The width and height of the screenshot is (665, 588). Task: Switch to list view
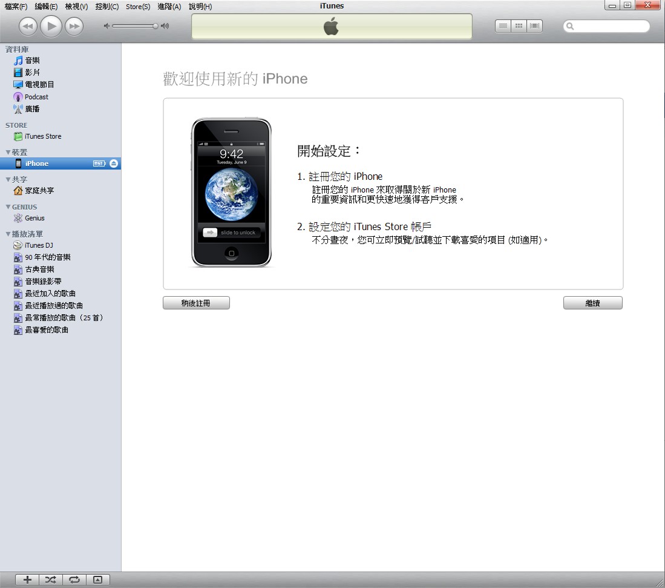(503, 26)
